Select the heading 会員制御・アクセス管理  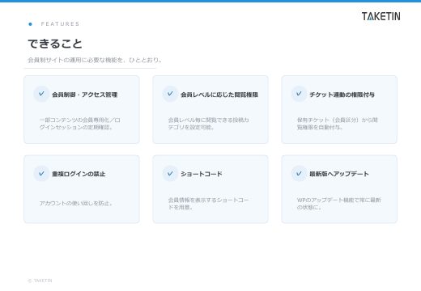tap(85, 95)
